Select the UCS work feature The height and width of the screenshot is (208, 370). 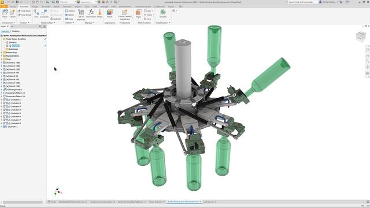(147, 19)
